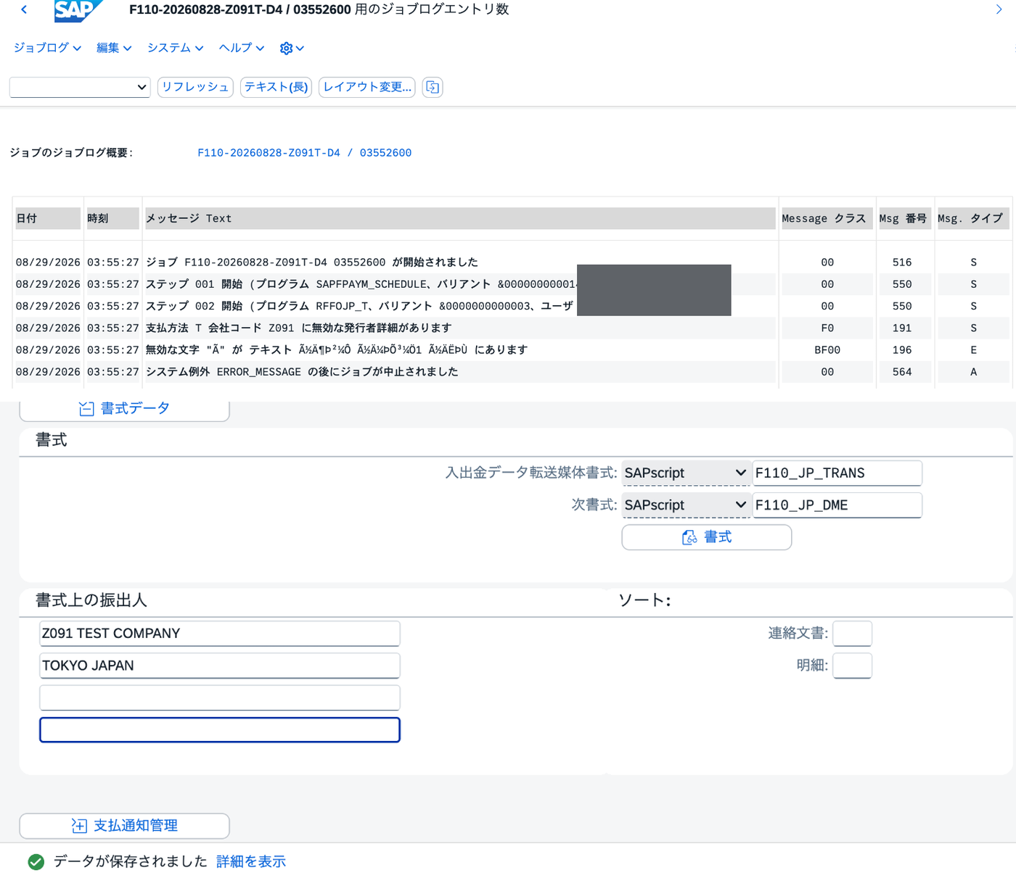Image resolution: width=1016 pixels, height=878 pixels.
Task: Click the レイアウト変更... button
Action: pyautogui.click(x=367, y=87)
